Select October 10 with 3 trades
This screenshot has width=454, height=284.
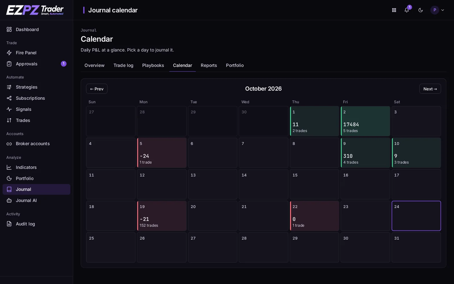pyautogui.click(x=416, y=153)
